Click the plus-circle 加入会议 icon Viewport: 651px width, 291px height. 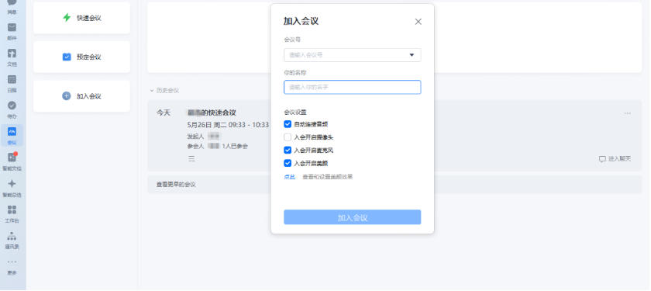click(67, 96)
